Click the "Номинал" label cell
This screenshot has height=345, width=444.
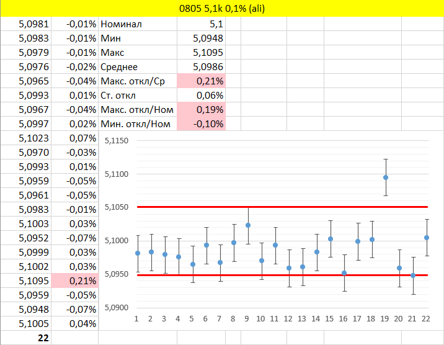point(138,24)
